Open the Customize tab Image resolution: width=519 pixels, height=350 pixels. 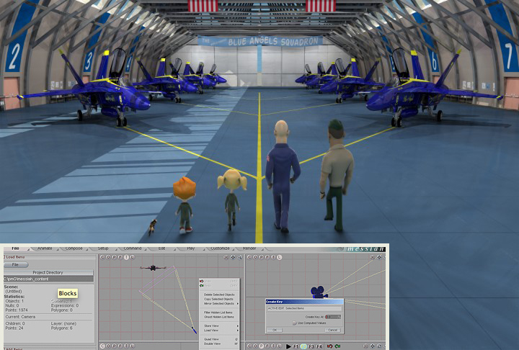tap(220, 248)
